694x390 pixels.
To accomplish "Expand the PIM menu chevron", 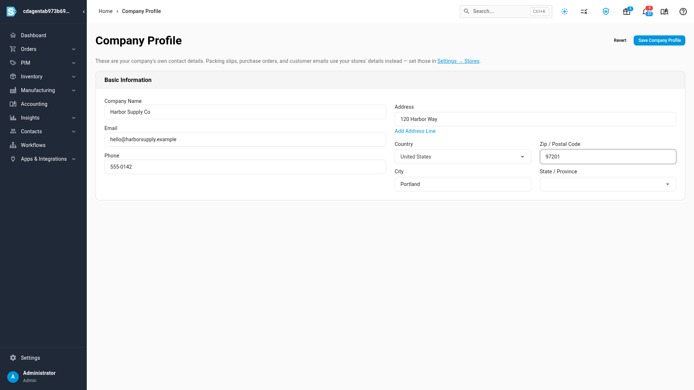I will click(74, 63).
